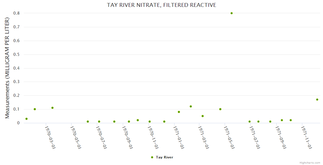Select the first data point at 0.03
The width and height of the screenshot is (323, 165).
pyautogui.click(x=27, y=119)
